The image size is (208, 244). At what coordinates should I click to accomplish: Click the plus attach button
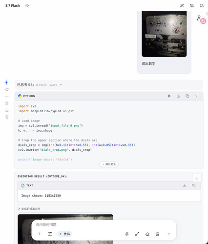coord(40,234)
